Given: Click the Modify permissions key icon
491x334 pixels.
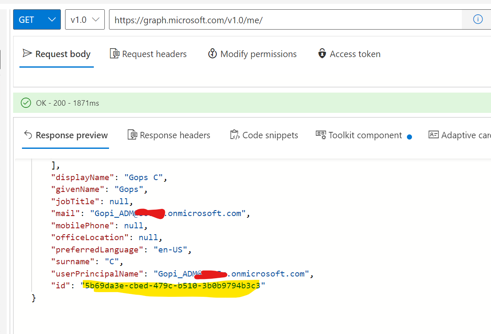Looking at the screenshot, I should pos(212,54).
